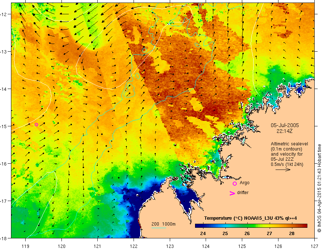Image resolution: width=322 pixels, height=249 pixels.
Task: Click the longitude axis label 127
Action: coord(314,246)
